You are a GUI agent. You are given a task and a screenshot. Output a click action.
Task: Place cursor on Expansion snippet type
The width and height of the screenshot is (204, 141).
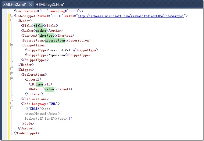pyautogui.click(x=56, y=55)
